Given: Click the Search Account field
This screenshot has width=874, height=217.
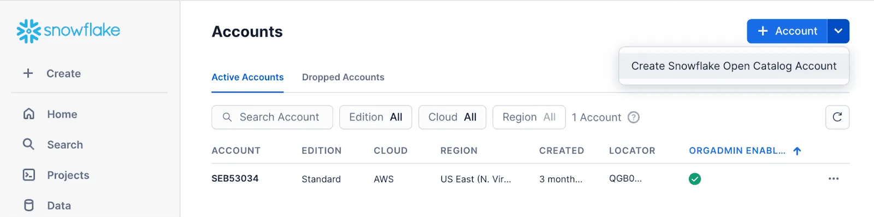Looking at the screenshot, I should pos(272,117).
